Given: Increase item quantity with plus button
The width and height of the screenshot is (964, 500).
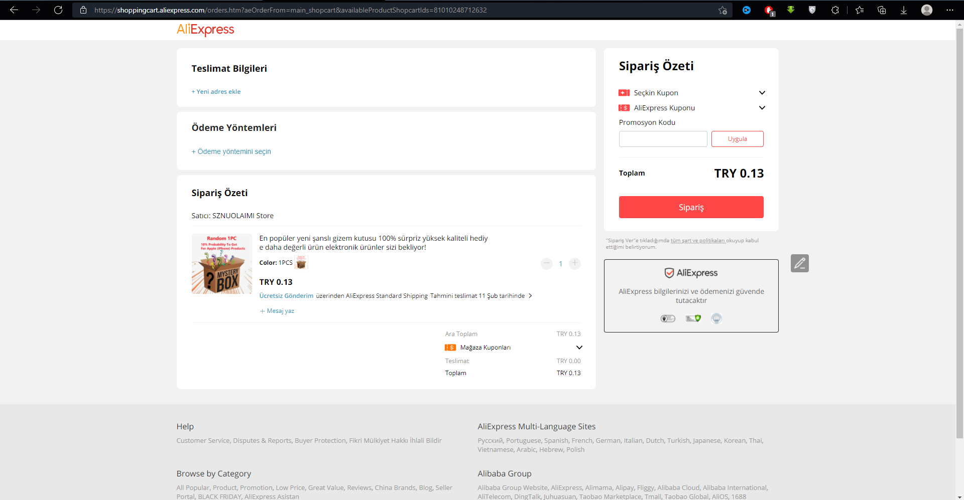Looking at the screenshot, I should click(575, 263).
